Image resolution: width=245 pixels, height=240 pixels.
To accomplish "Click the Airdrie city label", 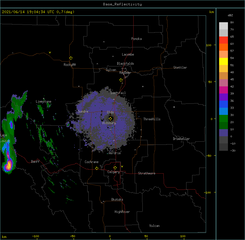I will 115,153.
